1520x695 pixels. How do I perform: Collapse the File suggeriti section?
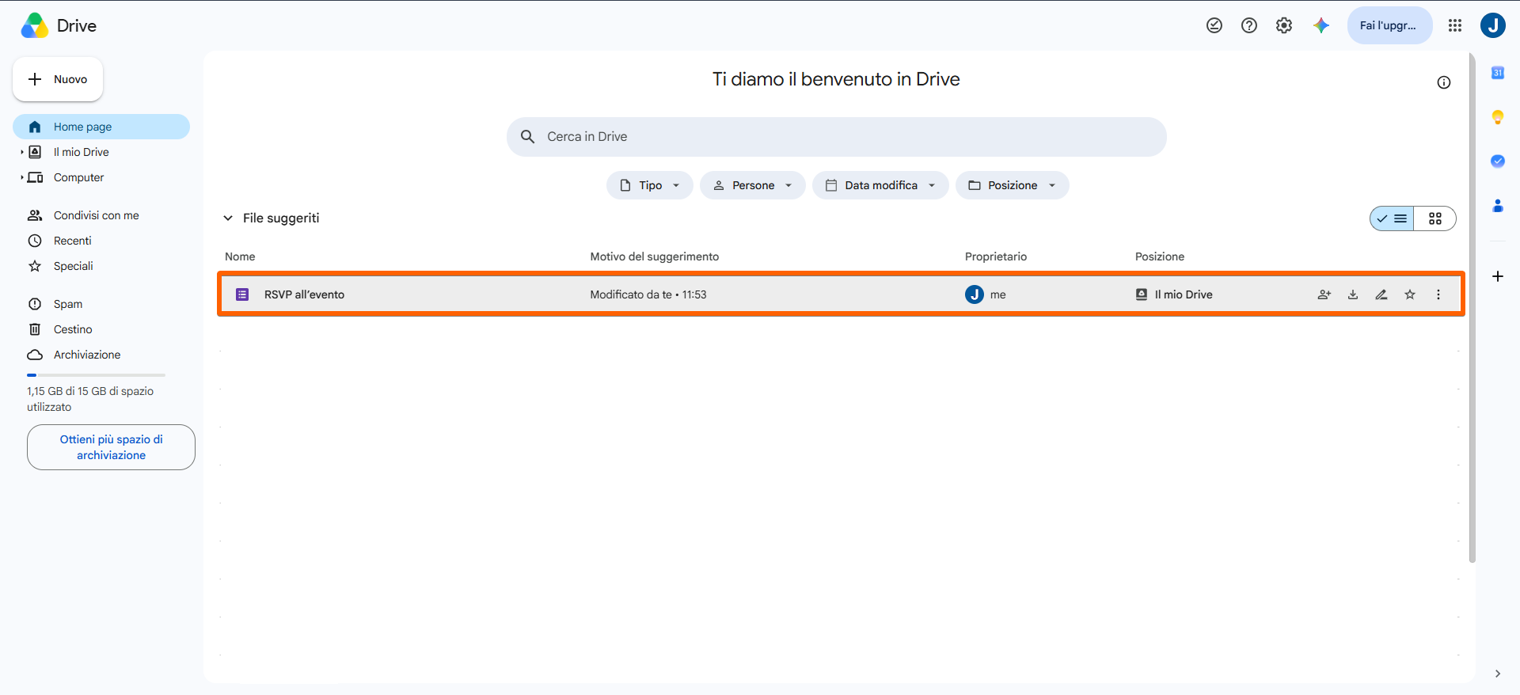coord(228,218)
